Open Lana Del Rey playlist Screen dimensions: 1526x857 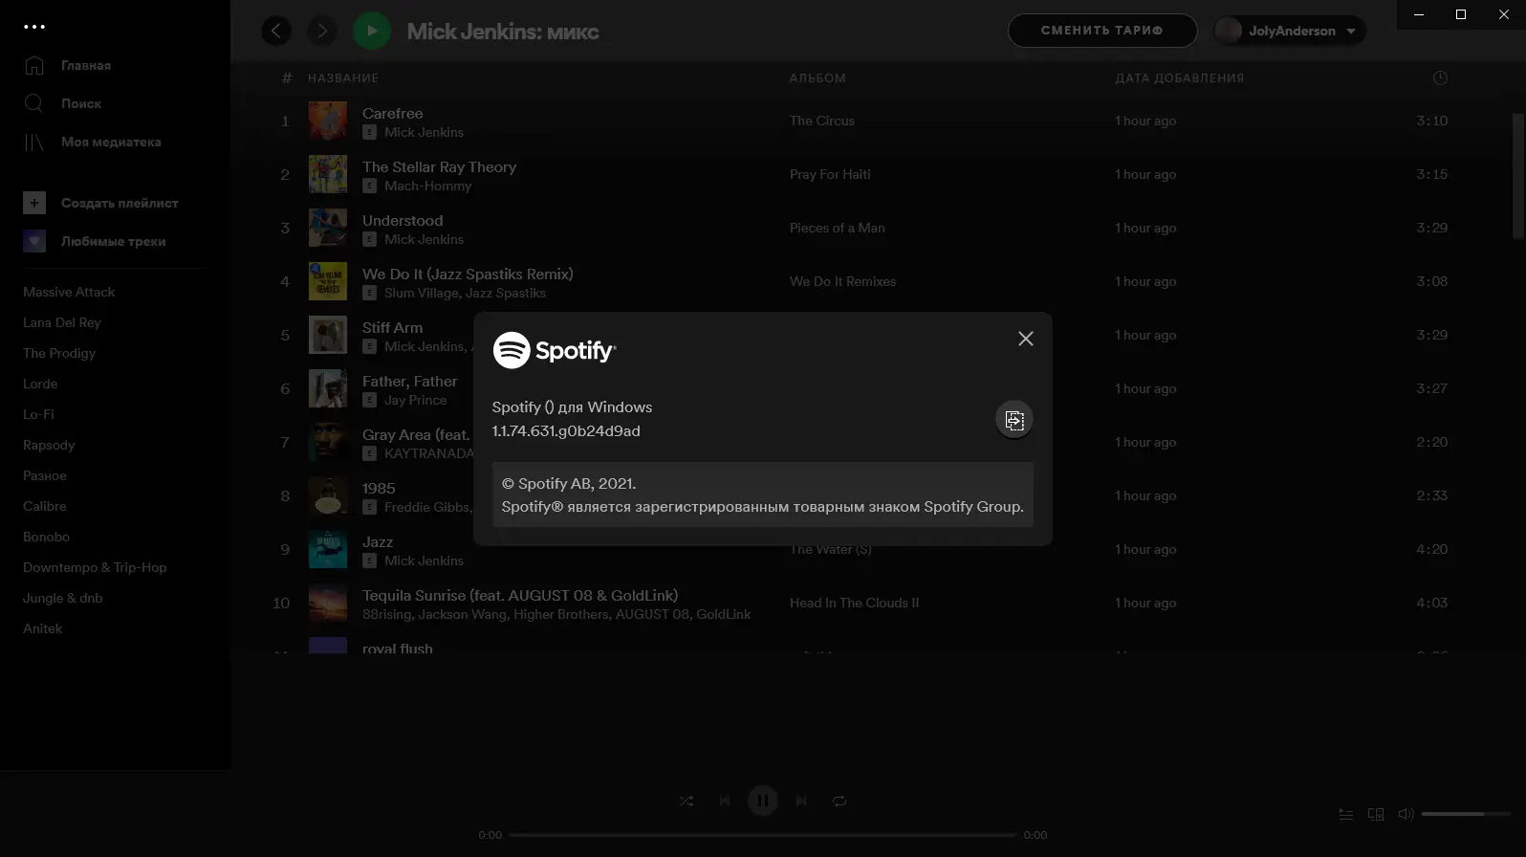[x=62, y=322]
